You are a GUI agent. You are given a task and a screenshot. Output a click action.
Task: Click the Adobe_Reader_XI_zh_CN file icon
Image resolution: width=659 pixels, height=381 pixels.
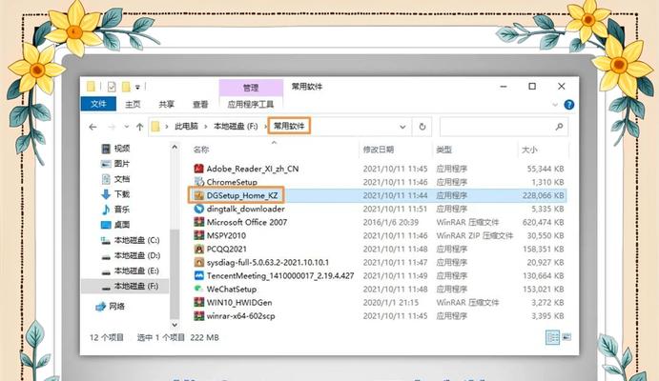pyautogui.click(x=198, y=169)
